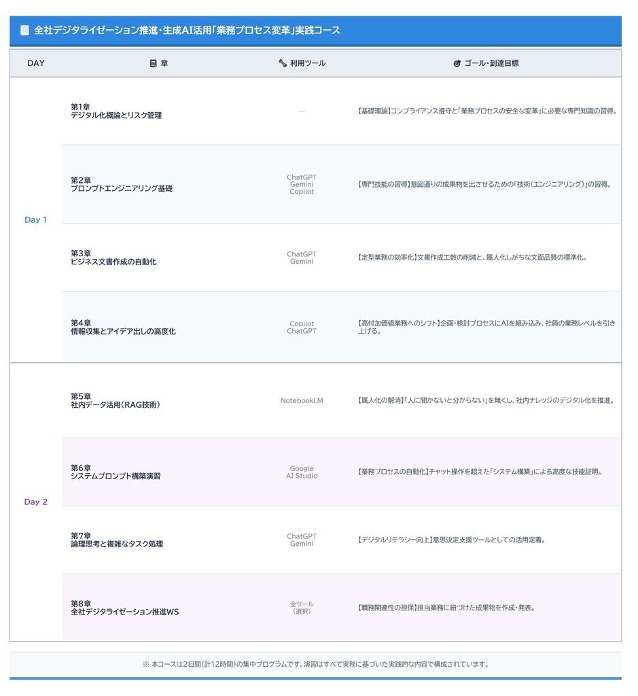Open 第8章 全社デジタライゼーション推進WS
Screen dimensions: 638x696
(125, 608)
